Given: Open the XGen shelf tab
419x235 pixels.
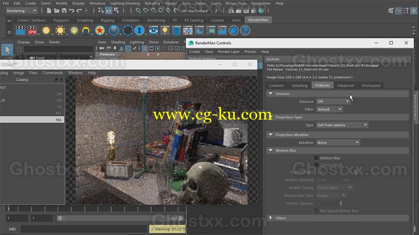Looking at the screenshot, I should coord(236,20).
